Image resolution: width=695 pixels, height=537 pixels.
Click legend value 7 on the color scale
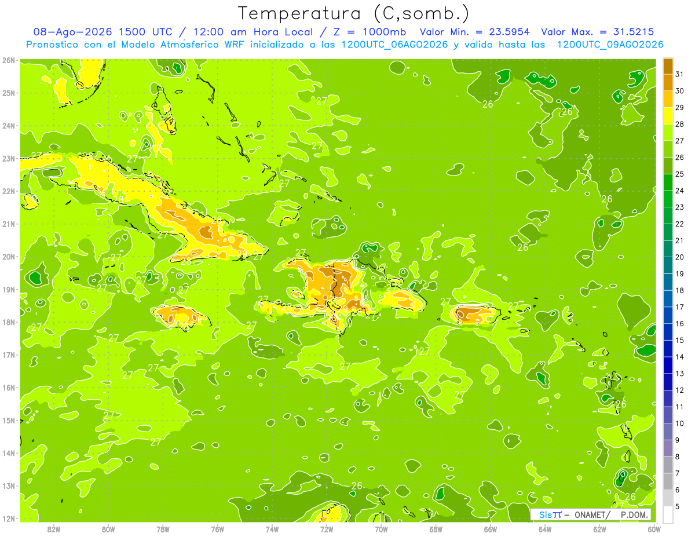pyautogui.click(x=677, y=473)
